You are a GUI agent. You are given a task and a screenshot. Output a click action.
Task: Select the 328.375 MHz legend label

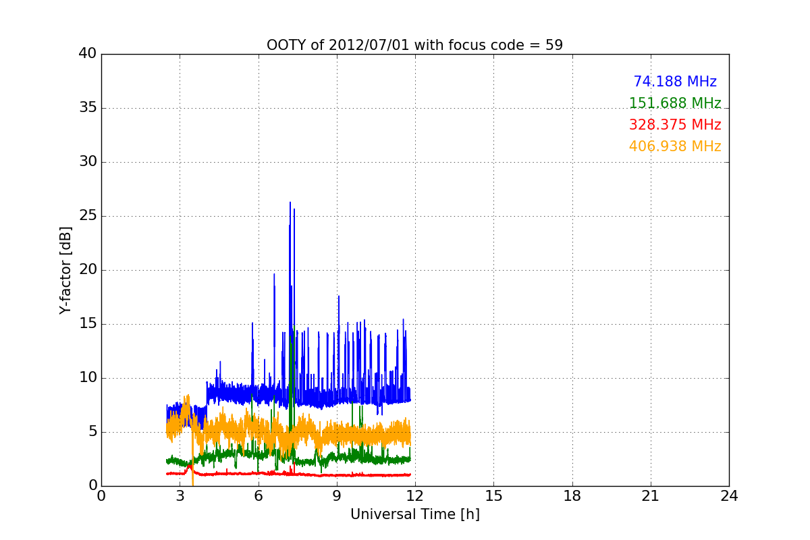point(675,125)
